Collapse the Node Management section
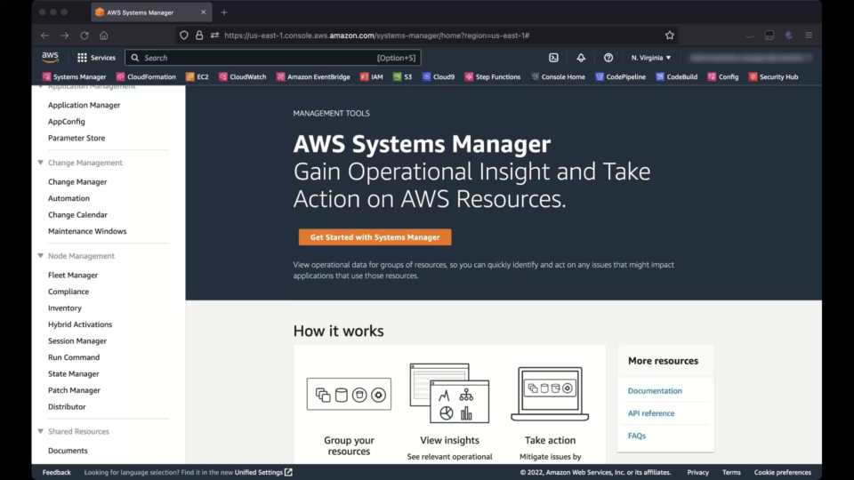The height and width of the screenshot is (480, 854). pos(40,255)
